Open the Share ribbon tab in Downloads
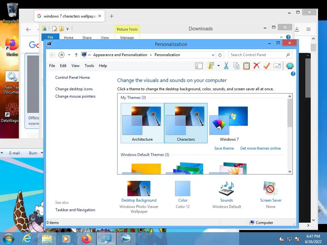Screen dimensions: 327x245 pyautogui.click(x=87, y=38)
